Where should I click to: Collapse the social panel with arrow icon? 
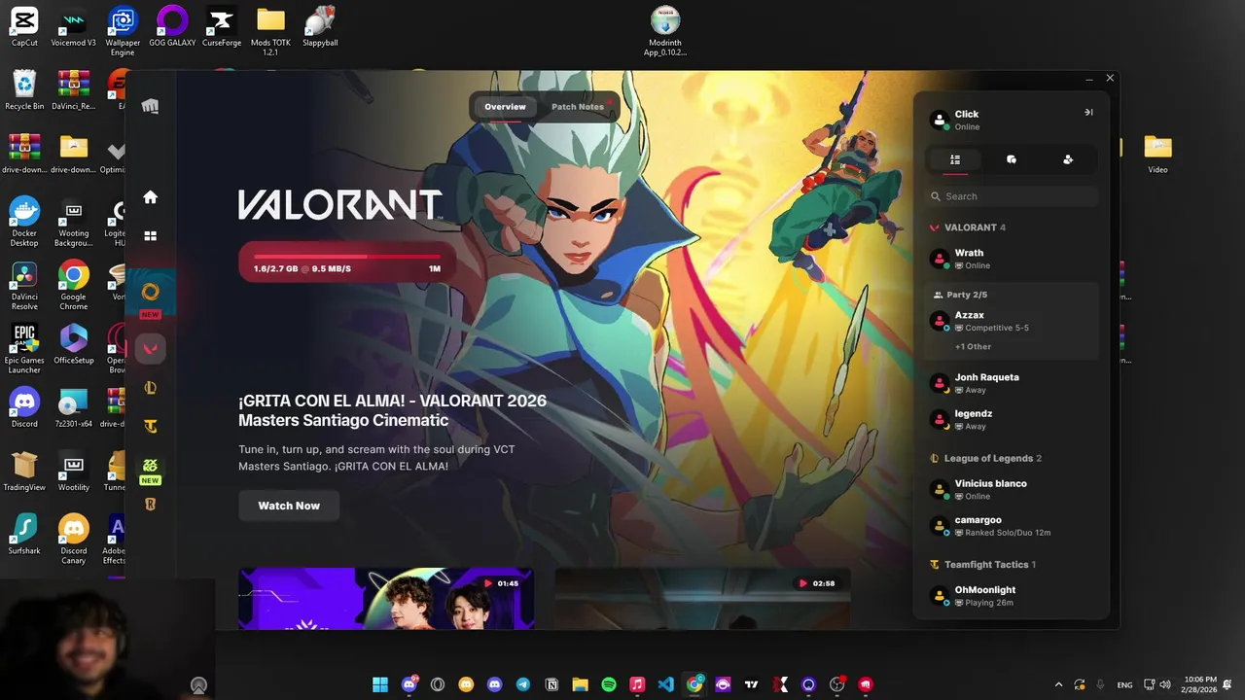(1088, 113)
